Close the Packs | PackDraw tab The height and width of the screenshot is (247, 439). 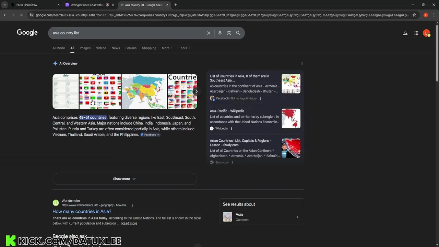coord(58,5)
